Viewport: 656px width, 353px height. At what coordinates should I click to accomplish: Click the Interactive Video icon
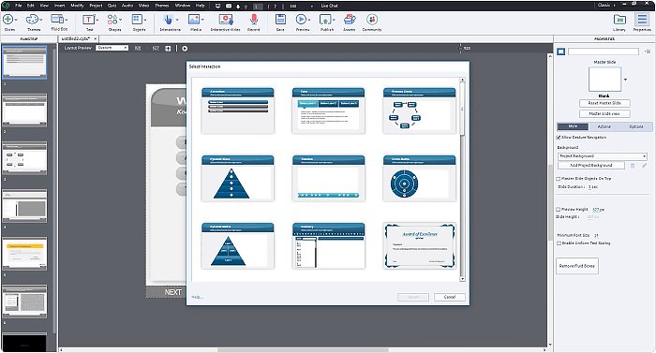(226, 20)
